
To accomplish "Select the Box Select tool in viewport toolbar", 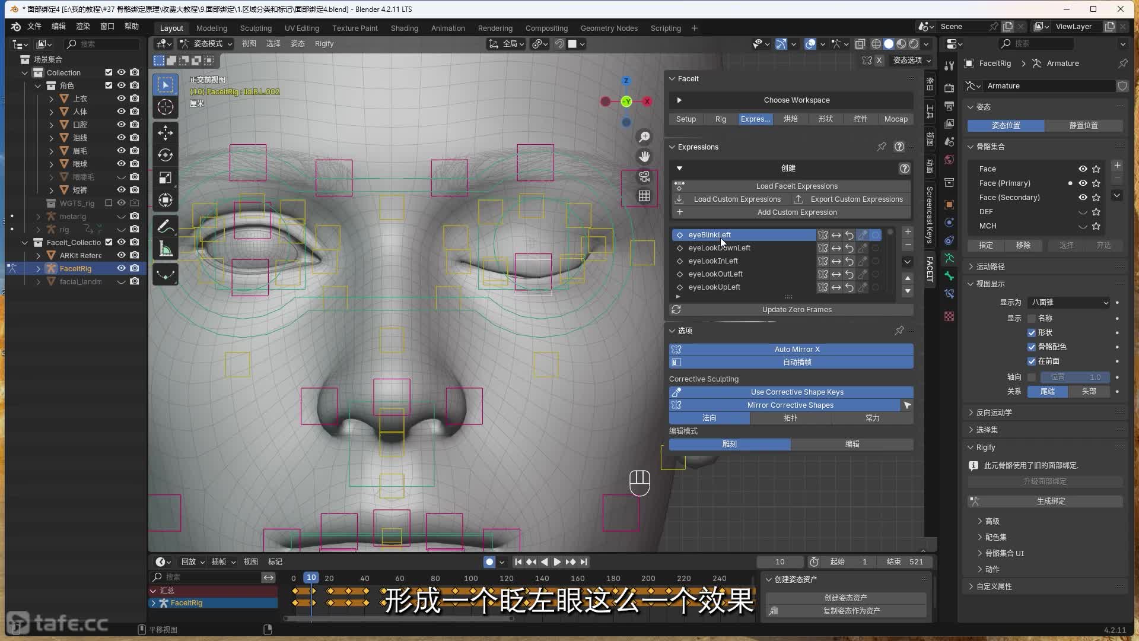I will pyautogui.click(x=166, y=85).
